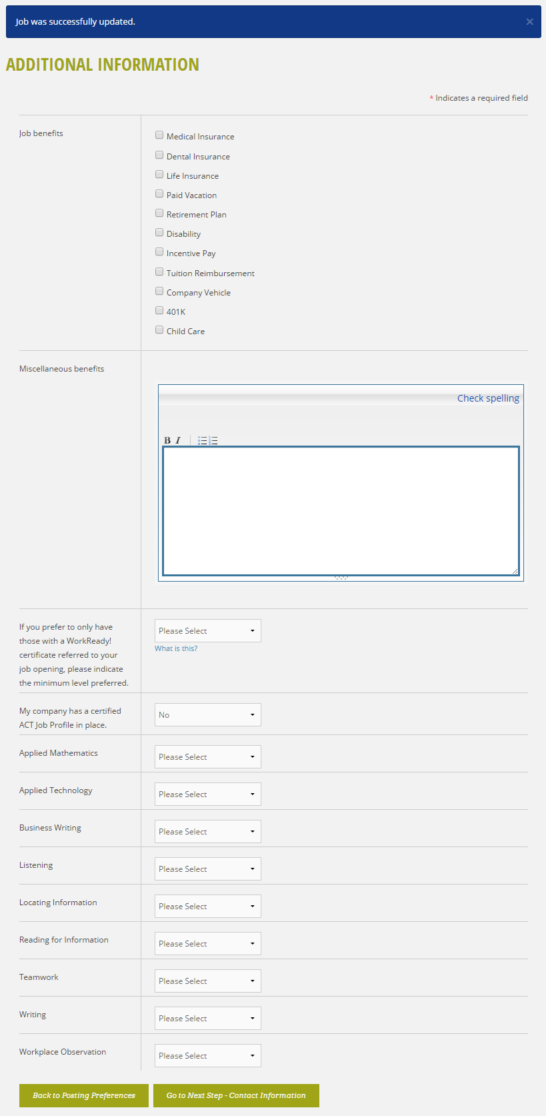The image size is (546, 1116).
Task: Open the certified ACT Job Profile dropdown
Action: (208, 715)
